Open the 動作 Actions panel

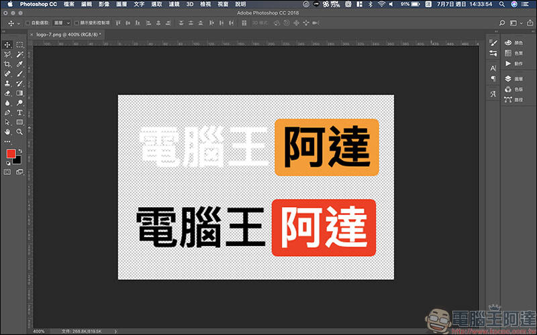514,64
